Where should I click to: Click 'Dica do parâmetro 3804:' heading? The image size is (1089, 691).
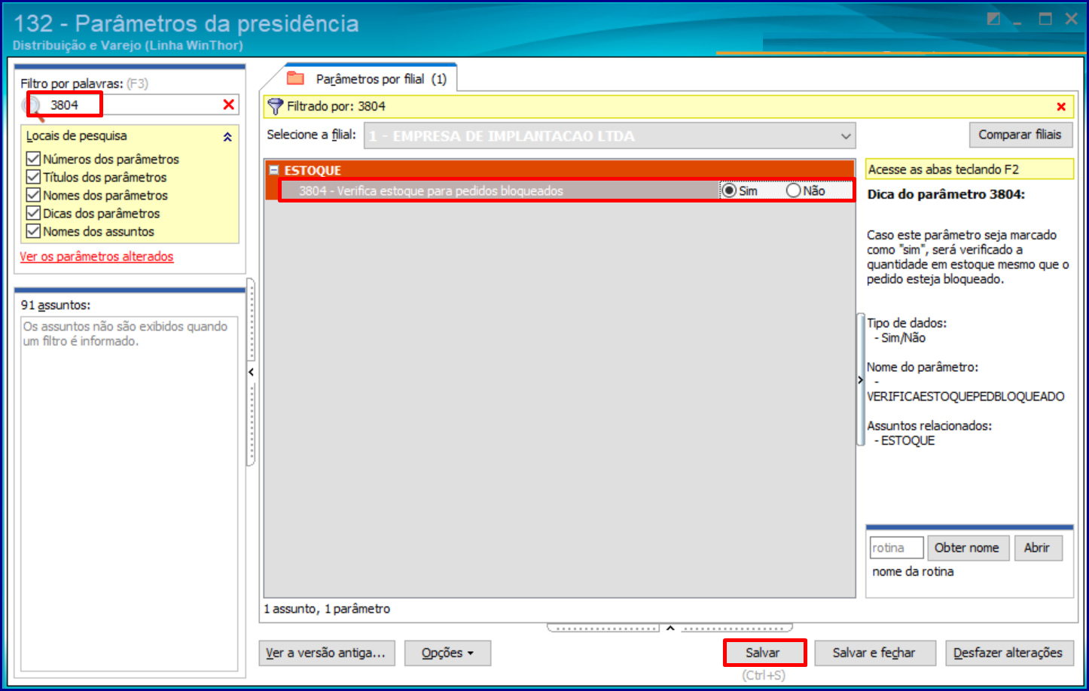coord(946,194)
